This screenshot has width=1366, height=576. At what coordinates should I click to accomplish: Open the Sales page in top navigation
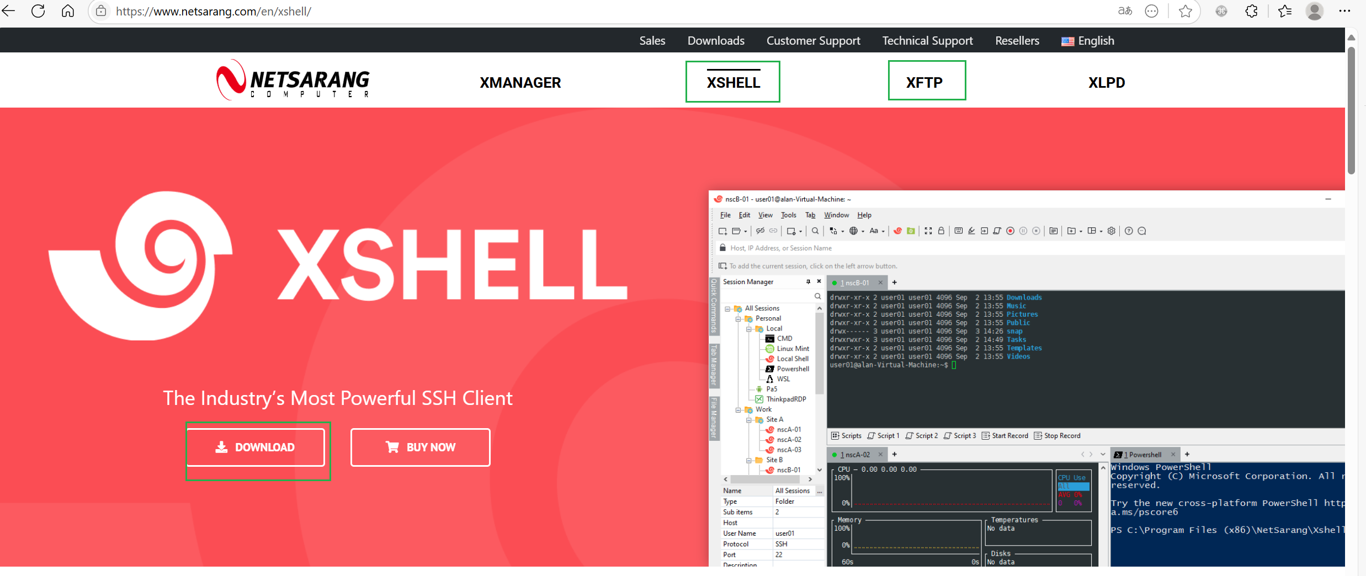[652, 41]
